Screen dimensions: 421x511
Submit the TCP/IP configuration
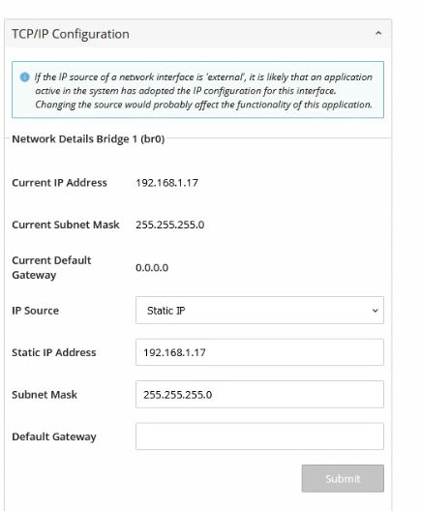click(x=343, y=478)
